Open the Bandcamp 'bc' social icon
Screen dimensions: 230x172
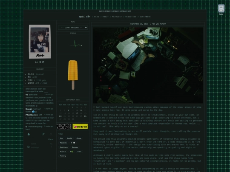tap(37, 62)
